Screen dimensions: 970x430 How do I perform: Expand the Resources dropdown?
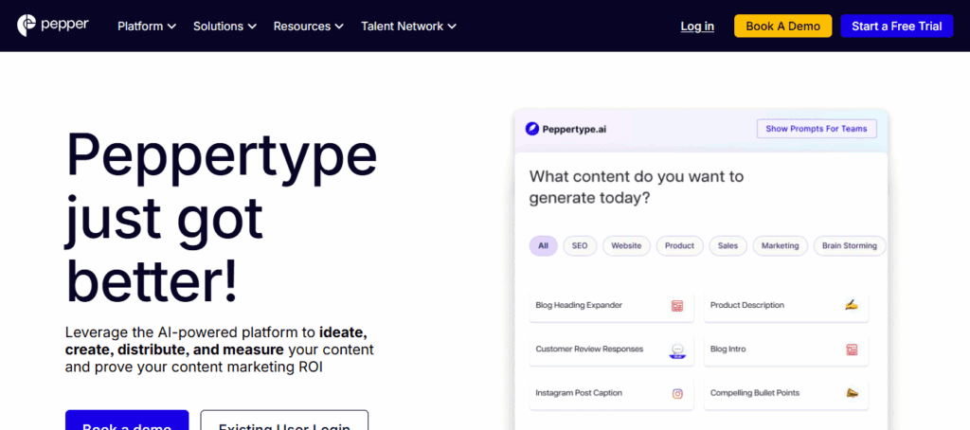pyautogui.click(x=308, y=26)
